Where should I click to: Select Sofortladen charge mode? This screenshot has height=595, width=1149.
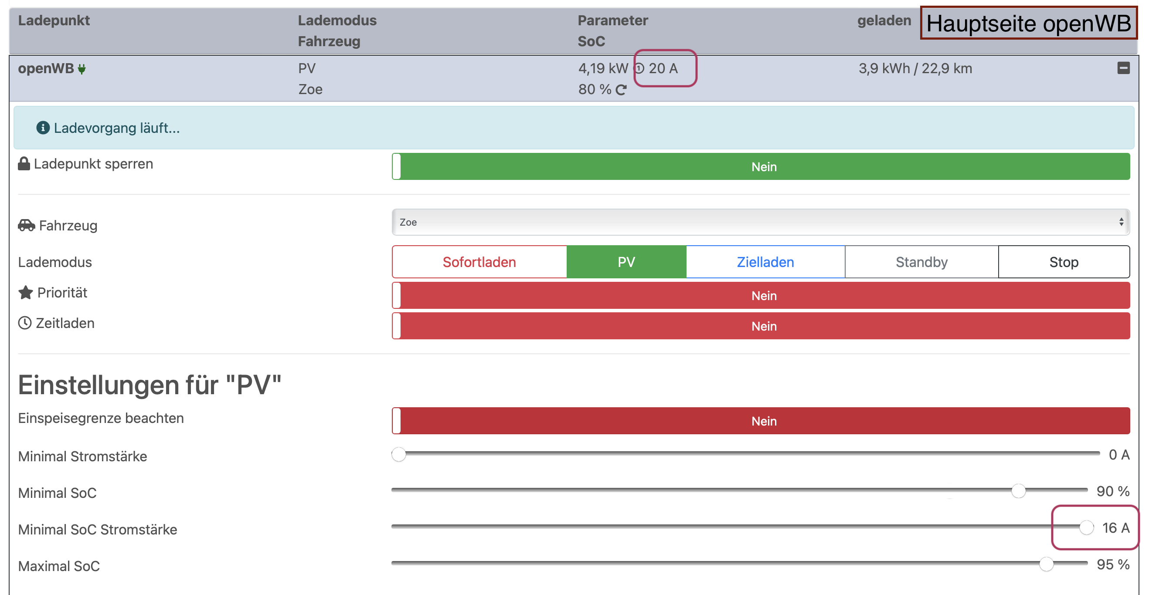(479, 262)
